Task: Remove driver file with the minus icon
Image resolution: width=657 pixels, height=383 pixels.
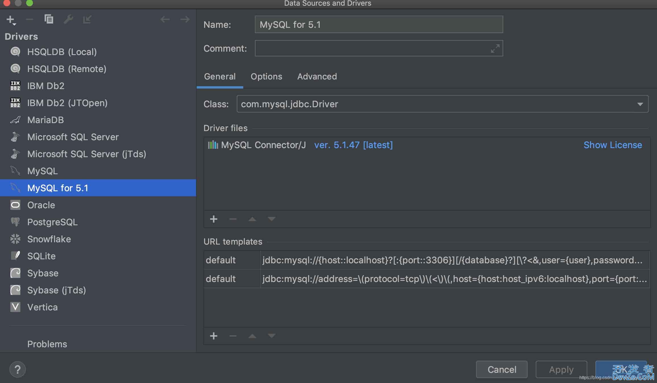Action: click(x=233, y=219)
